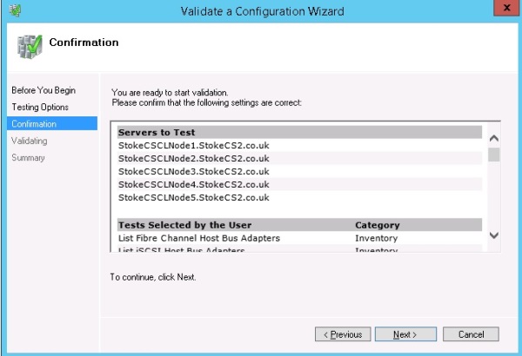Highlight the StokeCSCLNode4.StokeCS2.co.uk row
This screenshot has height=356, width=522.
tap(193, 184)
